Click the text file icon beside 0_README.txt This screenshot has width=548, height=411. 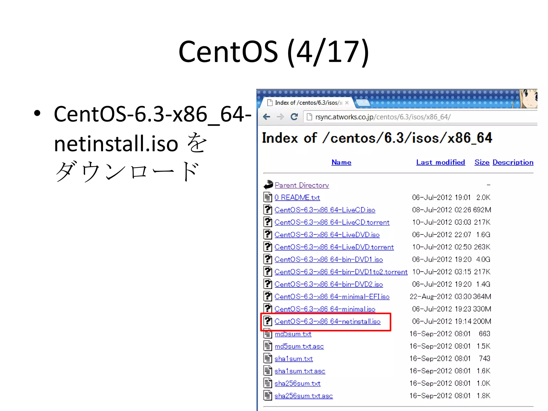[x=268, y=197]
